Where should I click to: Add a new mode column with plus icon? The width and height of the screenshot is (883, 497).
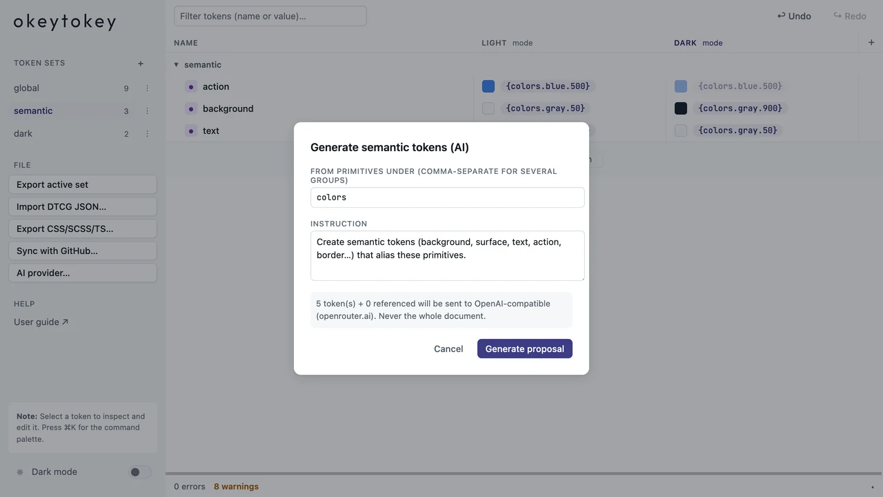click(871, 43)
